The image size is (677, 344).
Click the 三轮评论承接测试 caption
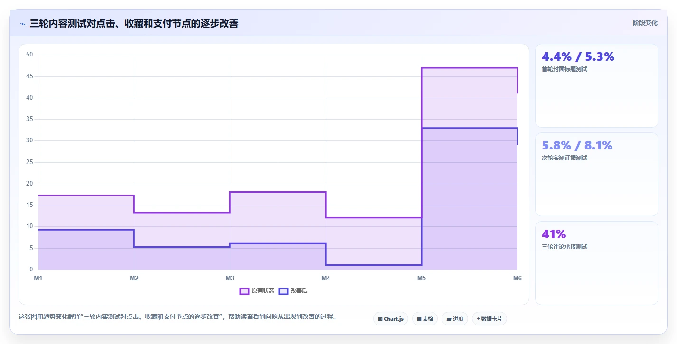pyautogui.click(x=564, y=247)
